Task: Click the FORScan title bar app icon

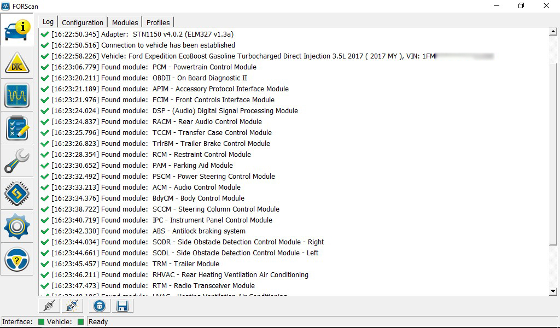Action: 5,6
